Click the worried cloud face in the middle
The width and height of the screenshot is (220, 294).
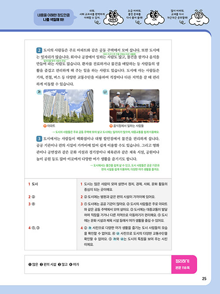coord(154,18)
